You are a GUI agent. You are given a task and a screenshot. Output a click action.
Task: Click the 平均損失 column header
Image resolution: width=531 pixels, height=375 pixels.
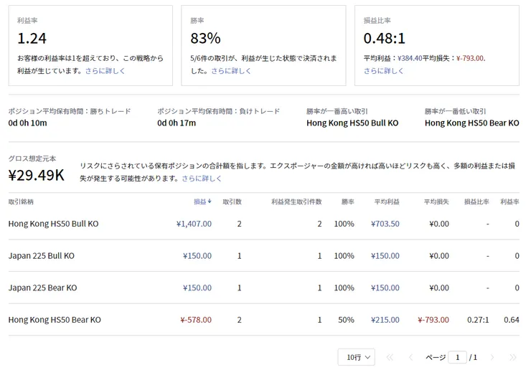point(436,202)
